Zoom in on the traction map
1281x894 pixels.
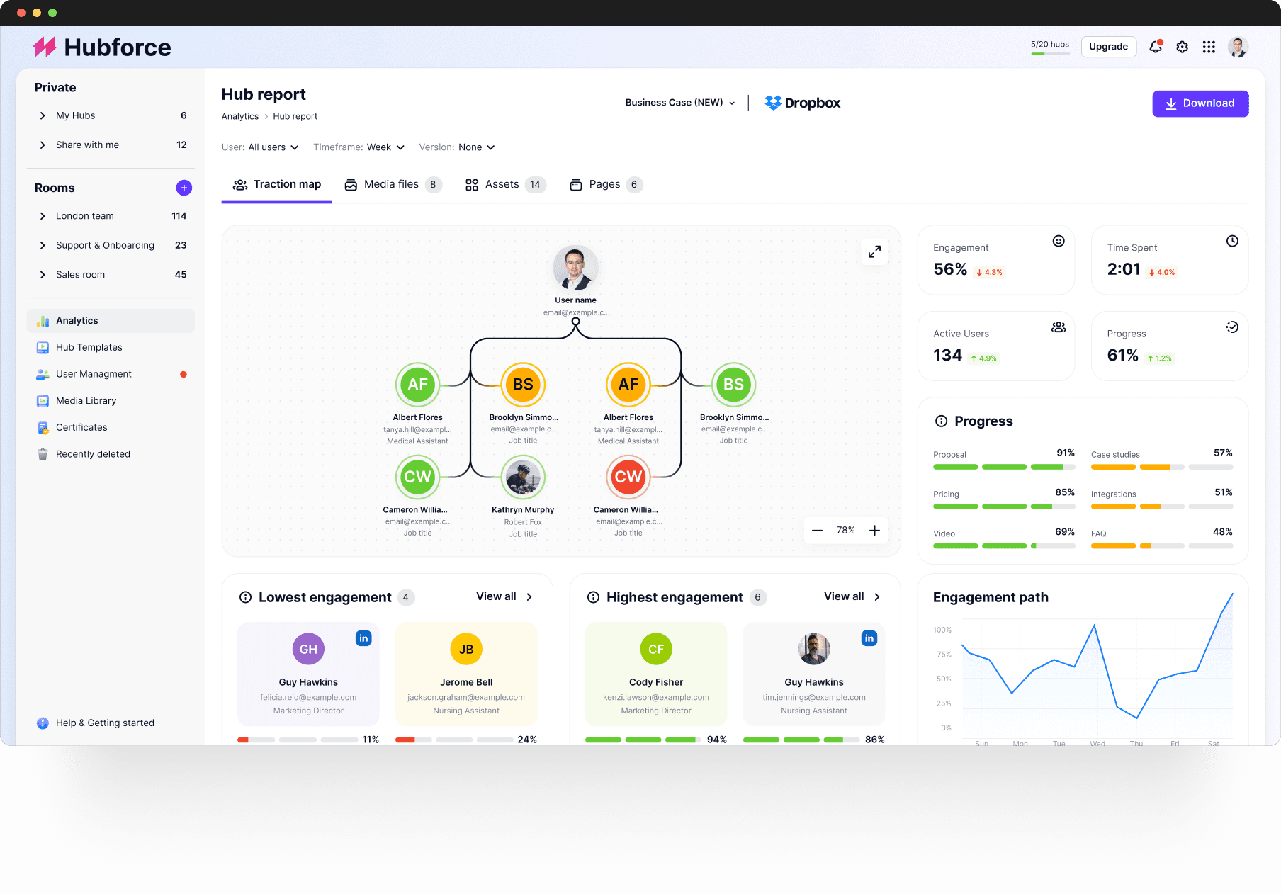874,531
